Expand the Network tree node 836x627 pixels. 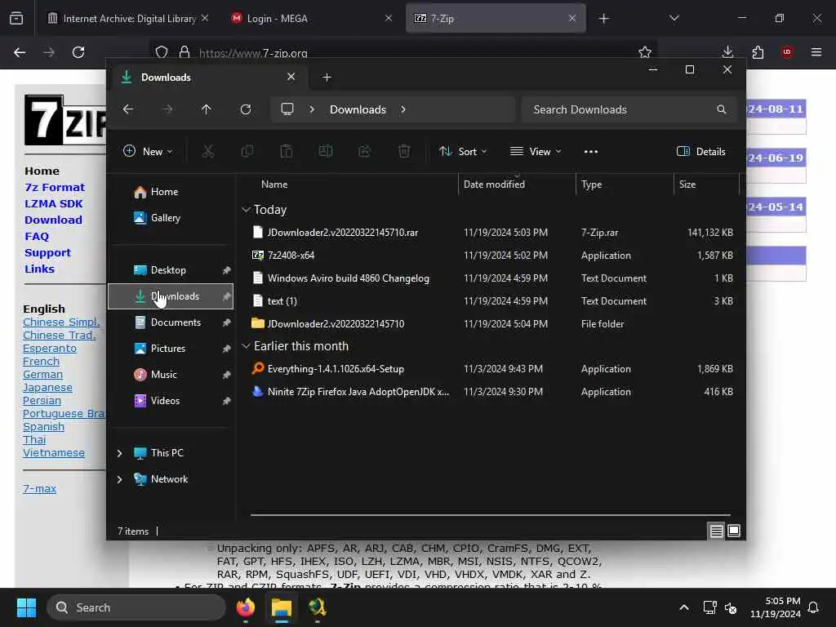[119, 479]
